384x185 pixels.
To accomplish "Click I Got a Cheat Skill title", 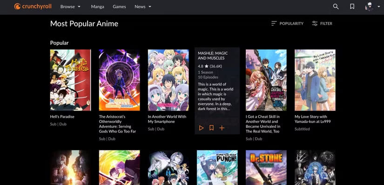I will (x=263, y=124).
